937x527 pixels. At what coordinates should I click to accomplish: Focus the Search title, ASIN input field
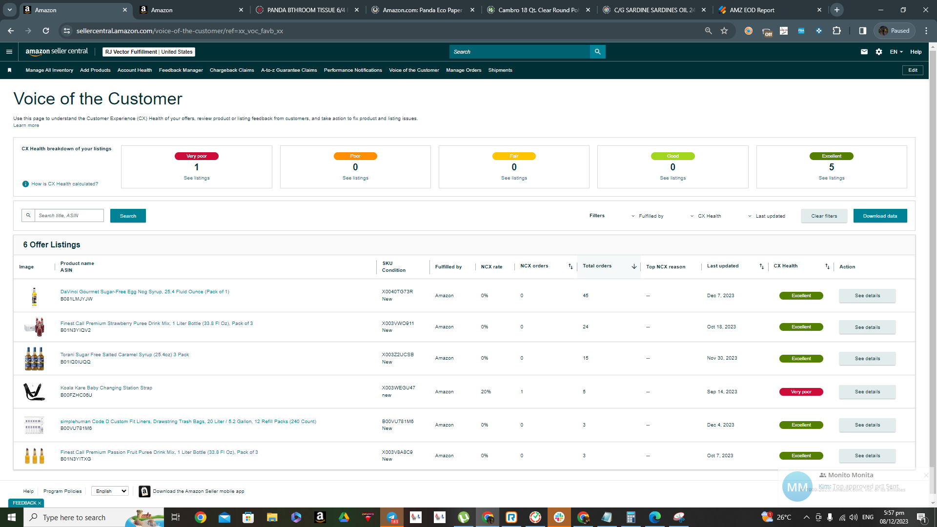[69, 216]
